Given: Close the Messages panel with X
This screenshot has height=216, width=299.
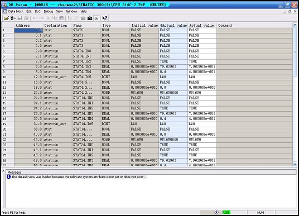Looking at the screenshot, I should (3, 171).
